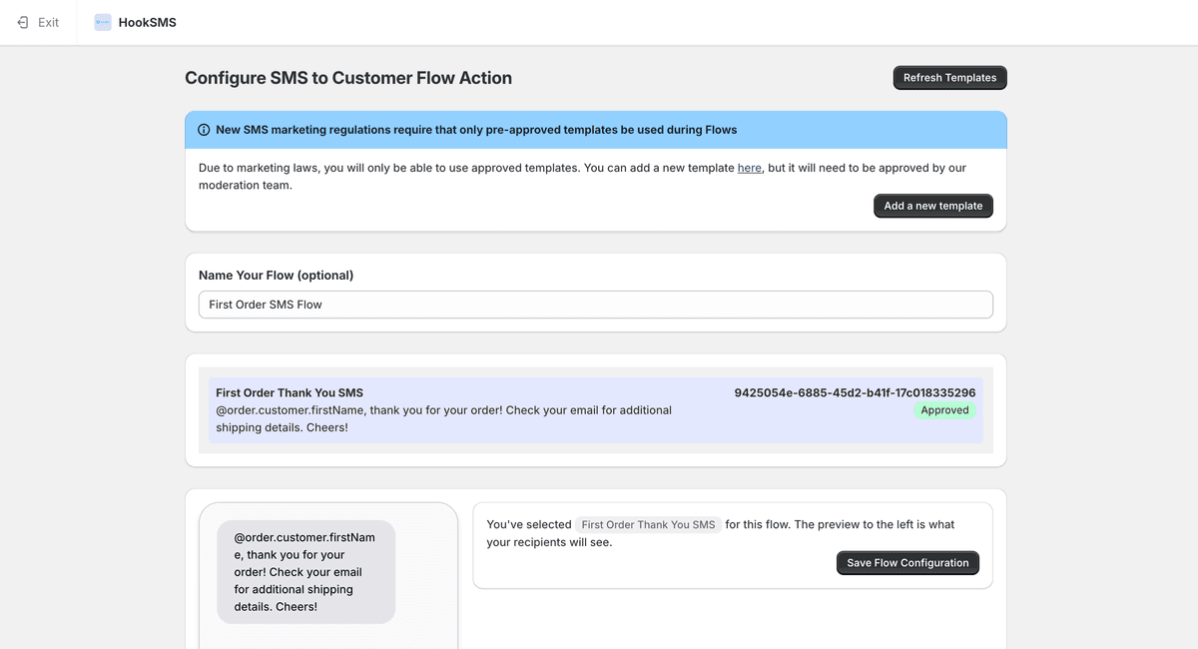This screenshot has height=649, width=1198.
Task: Click the HookSMS app logo icon
Action: (x=103, y=22)
